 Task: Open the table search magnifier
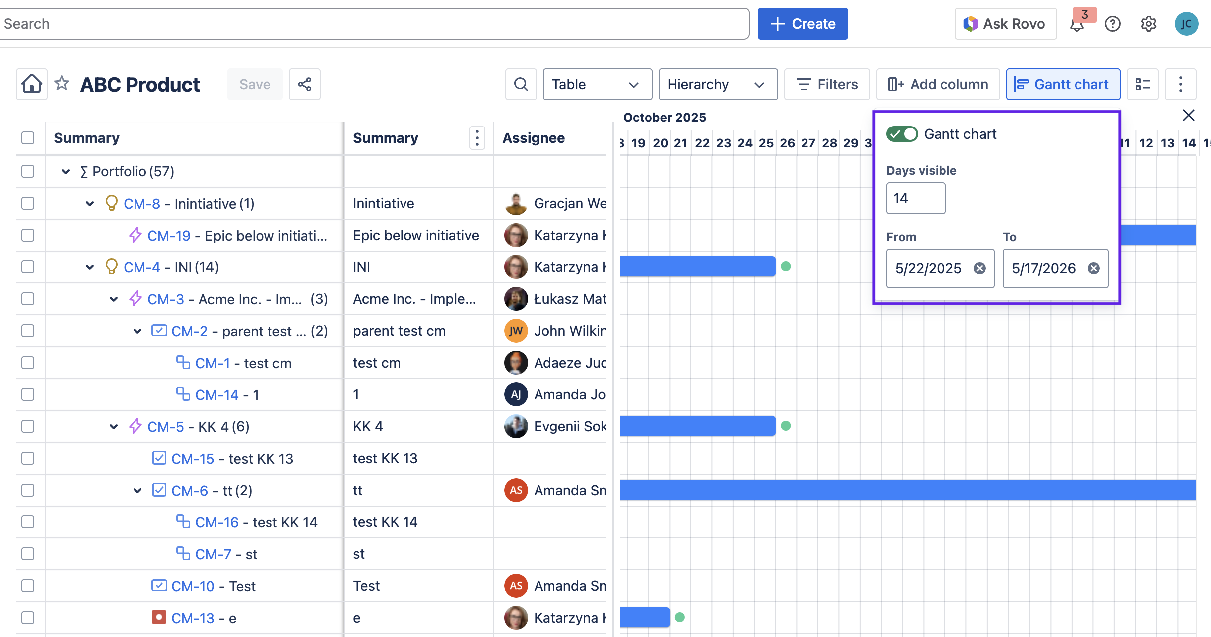[x=521, y=84]
